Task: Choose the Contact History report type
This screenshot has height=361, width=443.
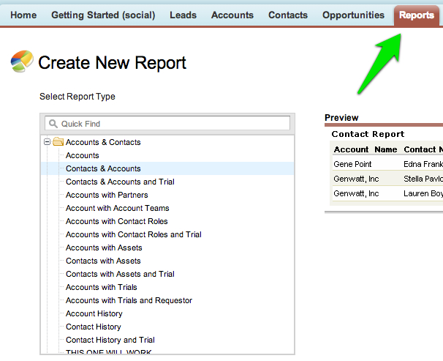Action: (93, 327)
